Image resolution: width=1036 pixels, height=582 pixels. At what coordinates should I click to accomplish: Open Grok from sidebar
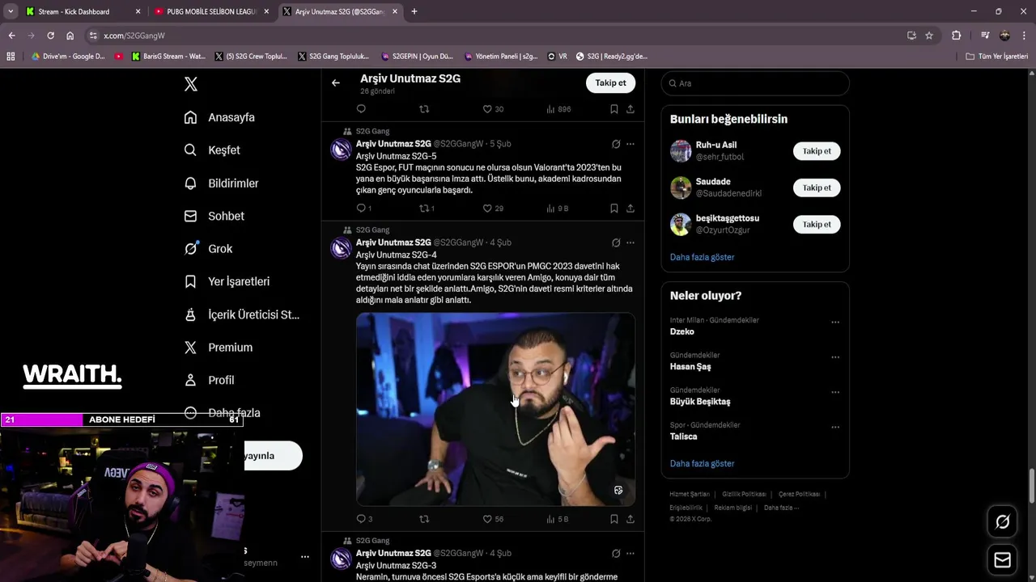pos(208,249)
